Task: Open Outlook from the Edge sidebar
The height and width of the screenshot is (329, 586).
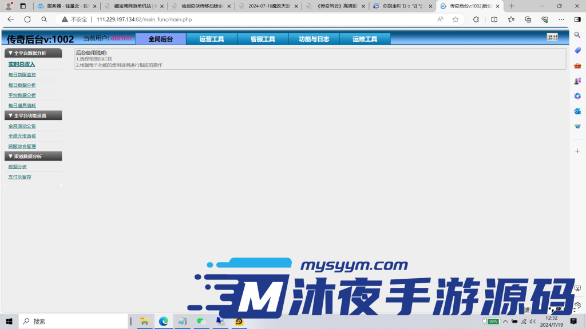Action: (577, 112)
